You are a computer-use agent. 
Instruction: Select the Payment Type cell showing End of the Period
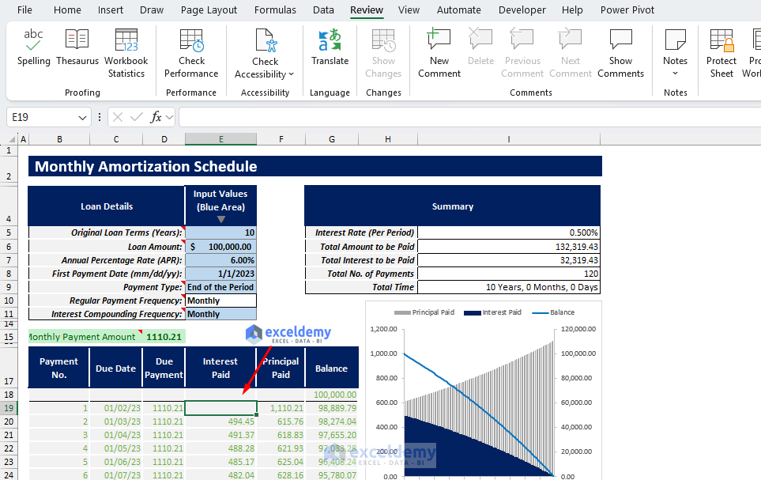220,286
